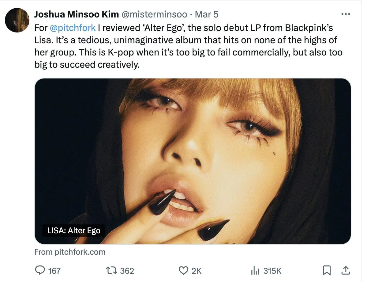This screenshot has width=367, height=282.
Task: Click the 362 reposts count
Action: (x=127, y=271)
